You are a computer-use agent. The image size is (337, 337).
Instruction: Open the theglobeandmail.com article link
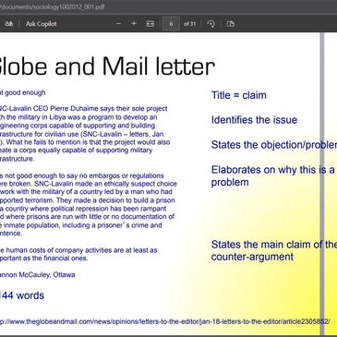(x=164, y=321)
